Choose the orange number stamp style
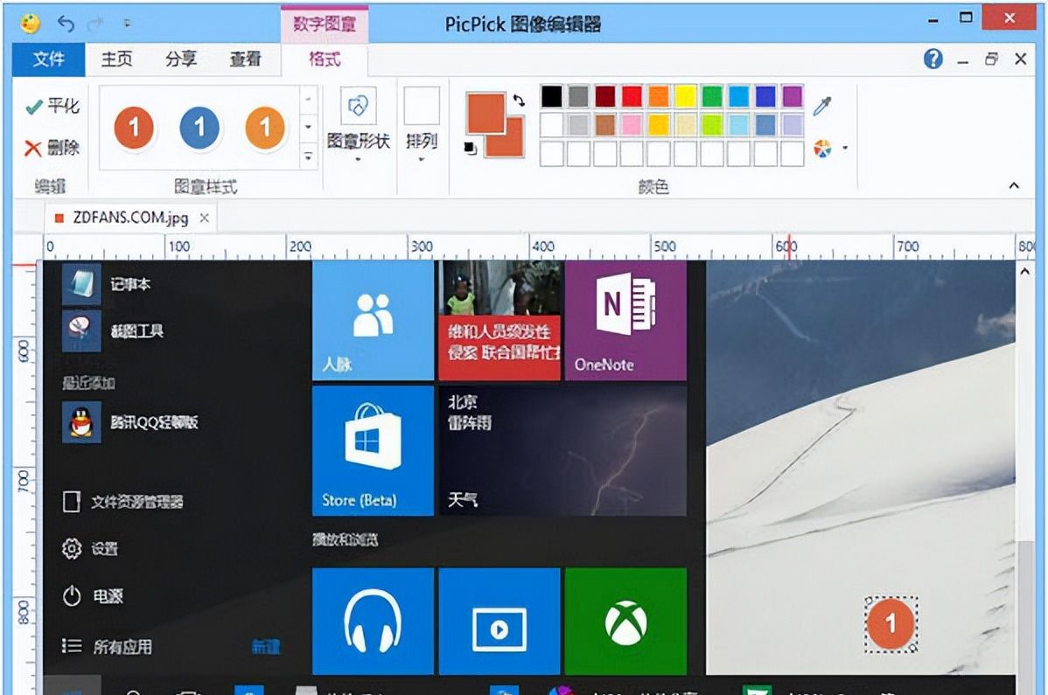The width and height of the screenshot is (1048, 695). pos(265,127)
